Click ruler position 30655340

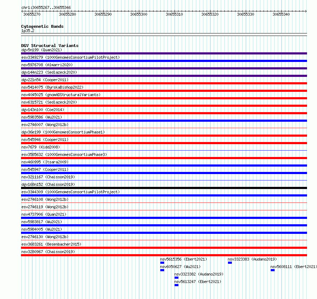[281, 14]
